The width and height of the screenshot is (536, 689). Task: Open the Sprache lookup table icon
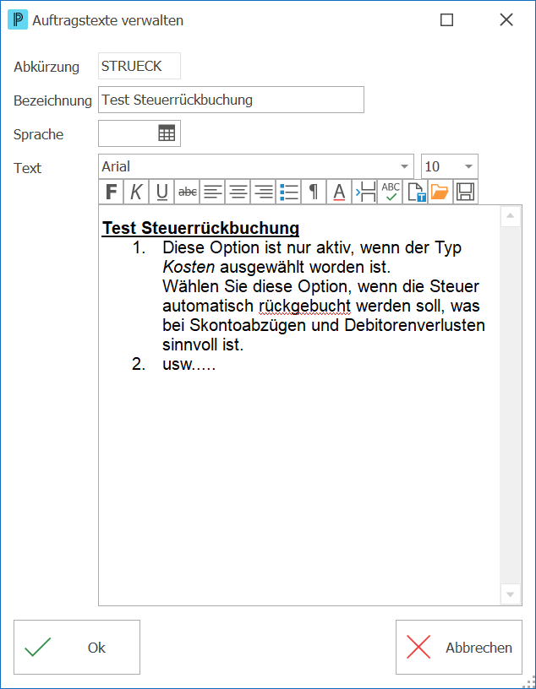click(x=167, y=133)
